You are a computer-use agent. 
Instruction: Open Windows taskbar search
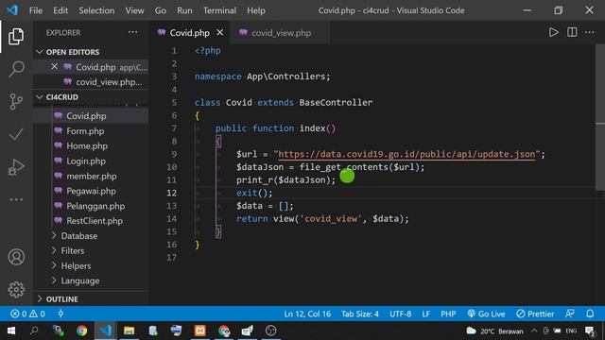coord(34,331)
